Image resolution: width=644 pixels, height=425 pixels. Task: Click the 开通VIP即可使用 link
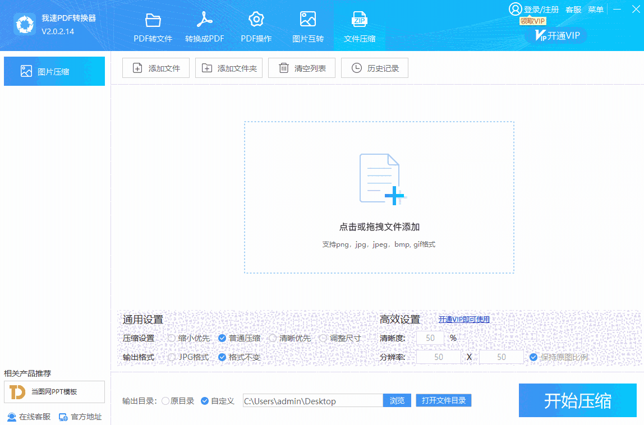464,320
